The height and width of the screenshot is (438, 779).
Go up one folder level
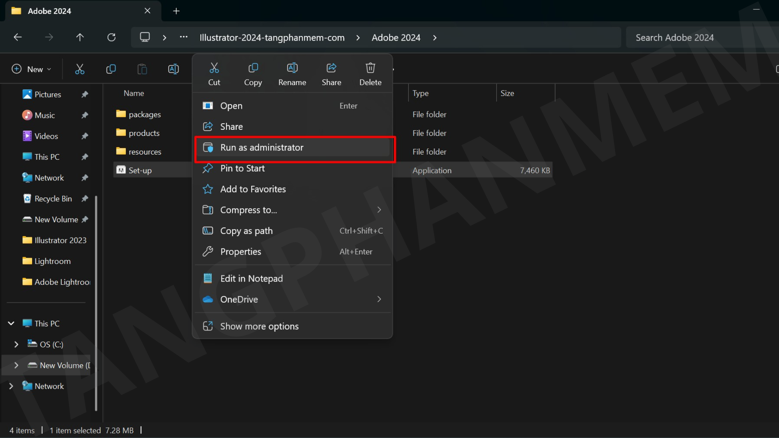[80, 37]
